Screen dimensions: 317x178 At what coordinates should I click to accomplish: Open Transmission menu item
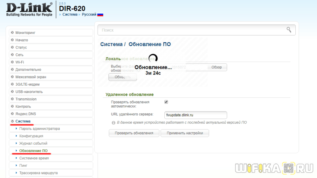[51, 99]
